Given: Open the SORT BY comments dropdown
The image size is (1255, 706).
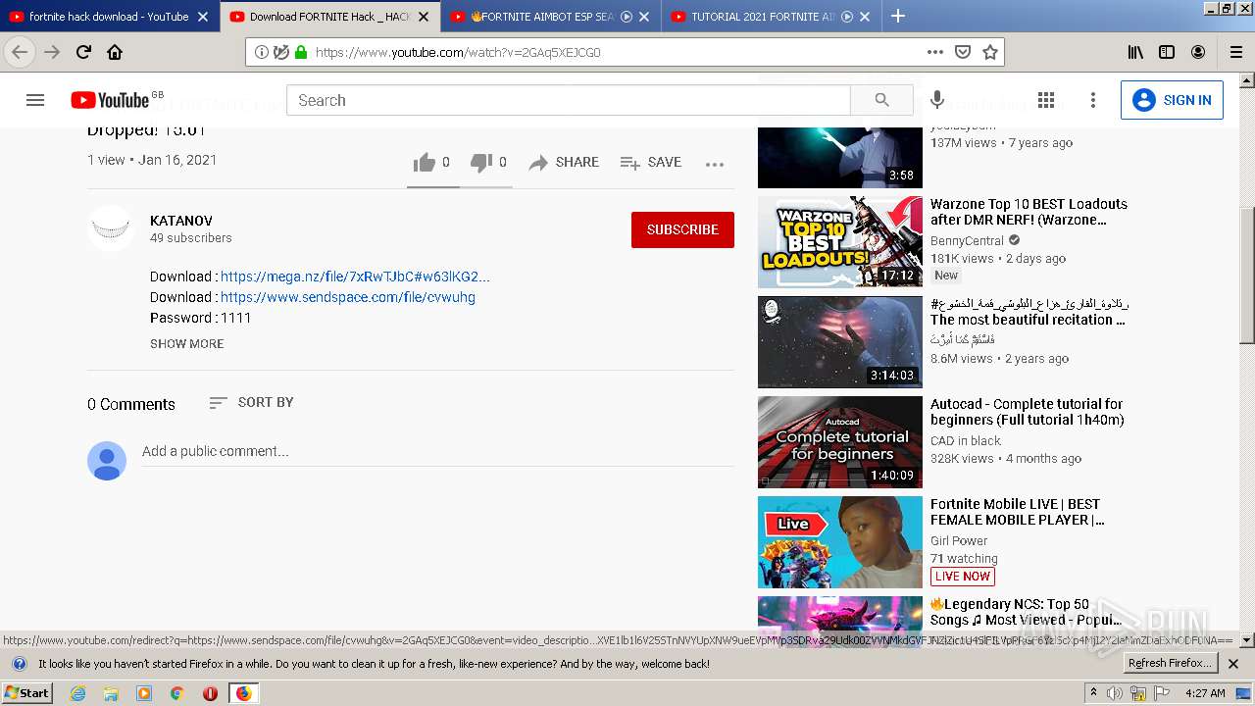Looking at the screenshot, I should [x=251, y=403].
